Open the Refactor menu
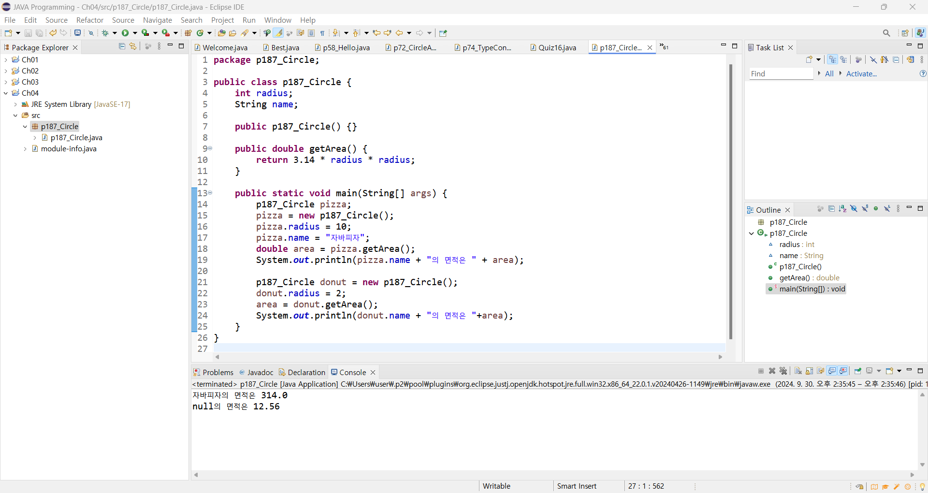This screenshot has width=928, height=493. coord(90,20)
